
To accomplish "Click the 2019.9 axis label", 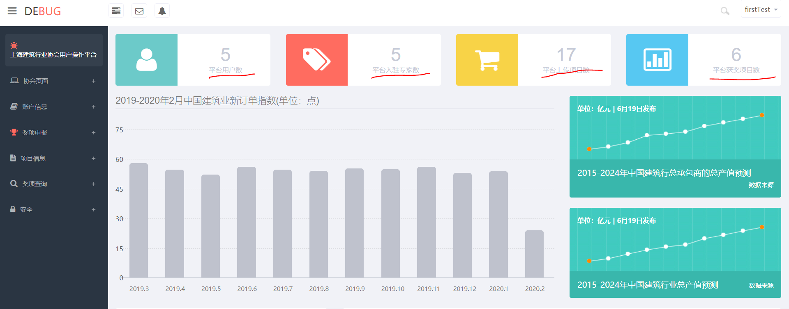I will [355, 289].
